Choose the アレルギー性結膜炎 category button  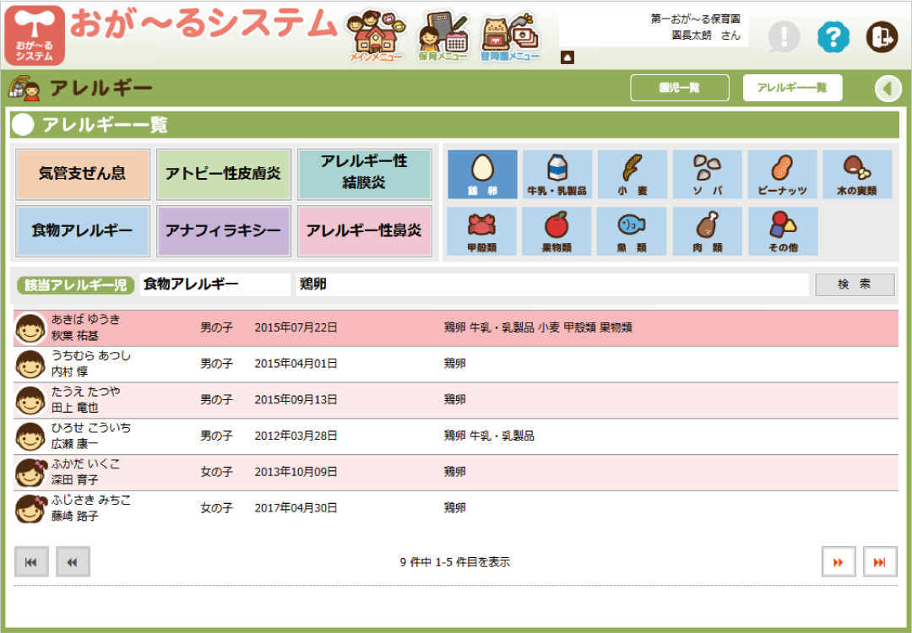(365, 174)
